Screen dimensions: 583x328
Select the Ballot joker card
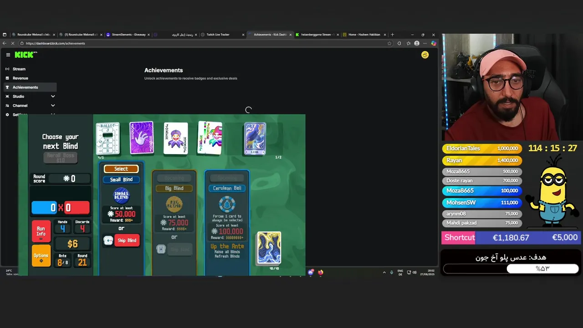pyautogui.click(x=108, y=138)
